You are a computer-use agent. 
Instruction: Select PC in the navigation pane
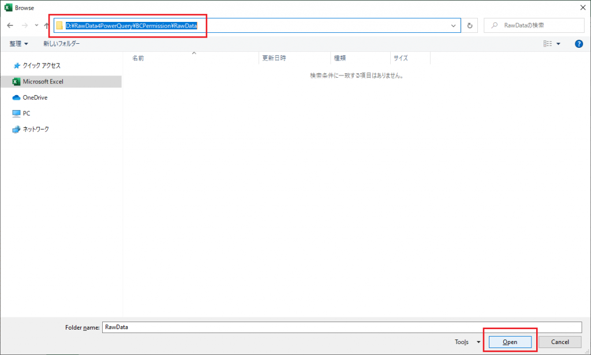click(27, 114)
